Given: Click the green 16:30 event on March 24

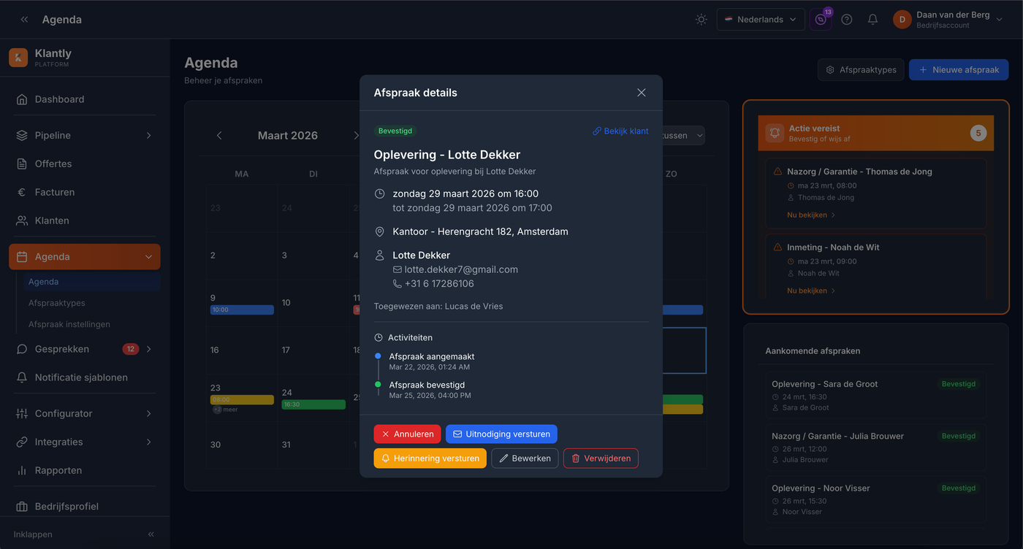Looking at the screenshot, I should [x=313, y=404].
